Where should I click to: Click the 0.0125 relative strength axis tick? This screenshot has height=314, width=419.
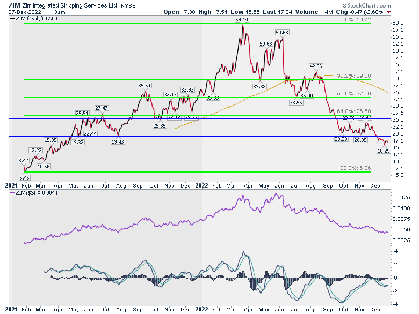coord(401,198)
